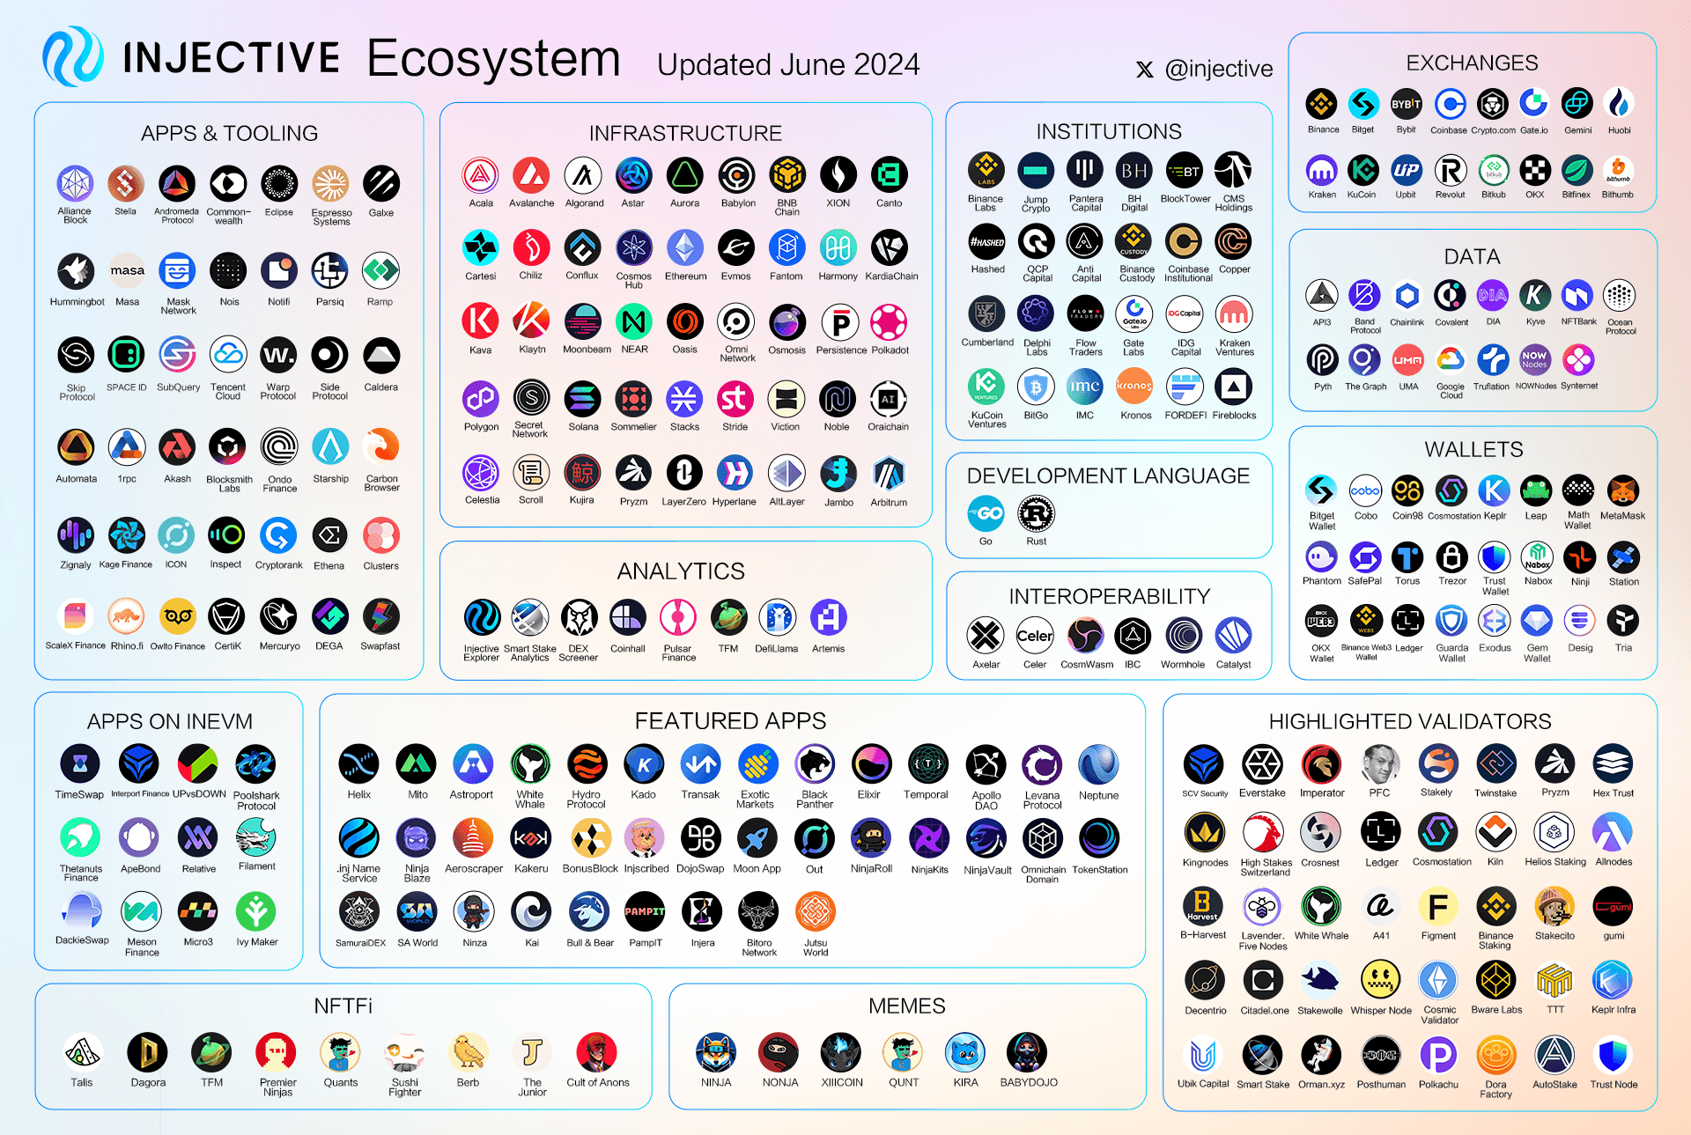This screenshot has width=1691, height=1135.
Task: Click the Injective logo at top left
Action: [73, 56]
